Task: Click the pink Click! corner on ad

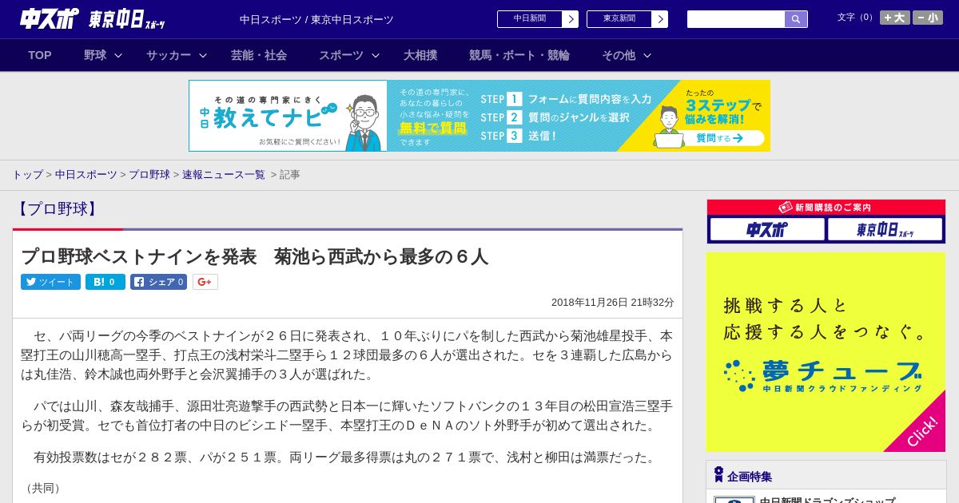Action: pyautogui.click(x=923, y=430)
